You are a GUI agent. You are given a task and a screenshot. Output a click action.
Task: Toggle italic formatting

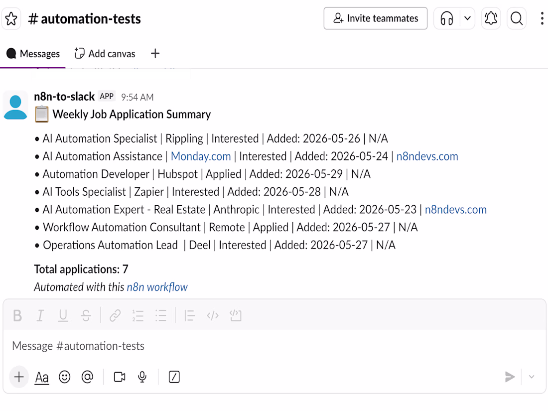40,315
